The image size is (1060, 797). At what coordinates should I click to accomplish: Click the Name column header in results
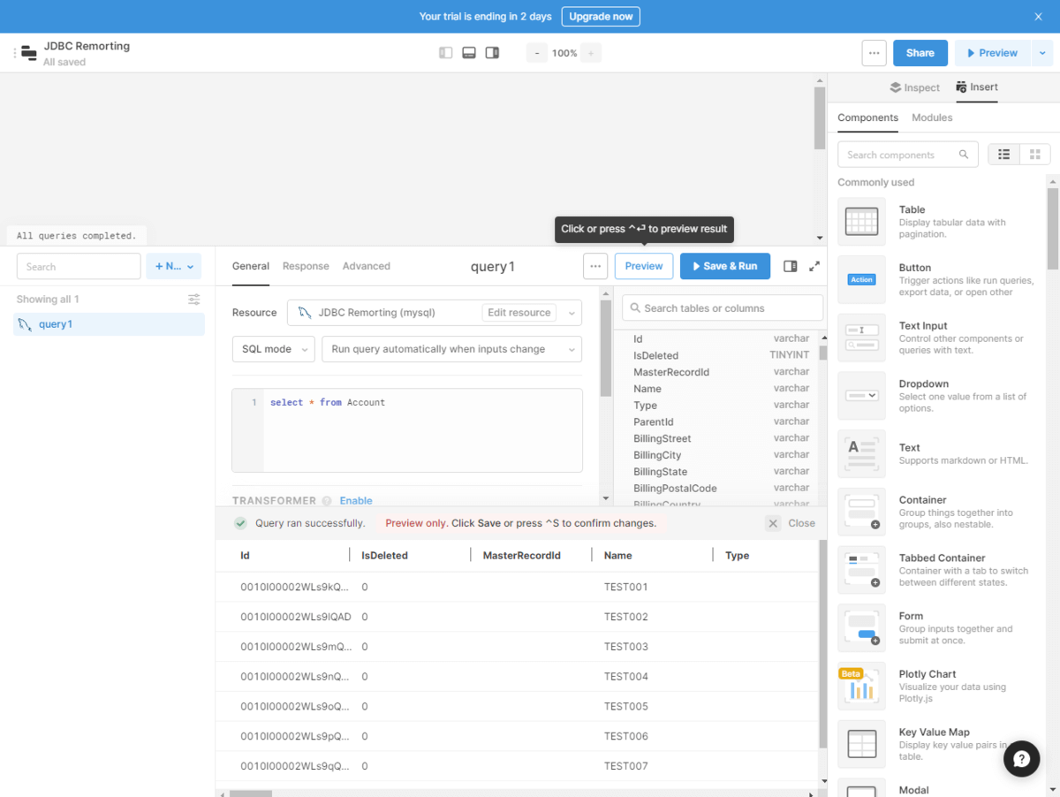tap(618, 556)
